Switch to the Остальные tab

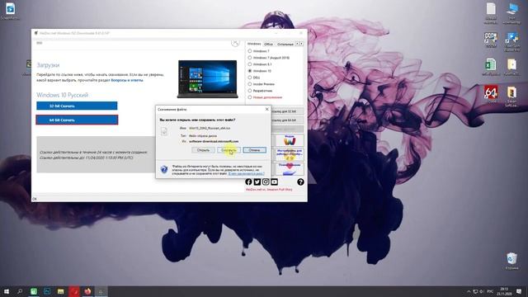pyautogui.click(x=285, y=44)
